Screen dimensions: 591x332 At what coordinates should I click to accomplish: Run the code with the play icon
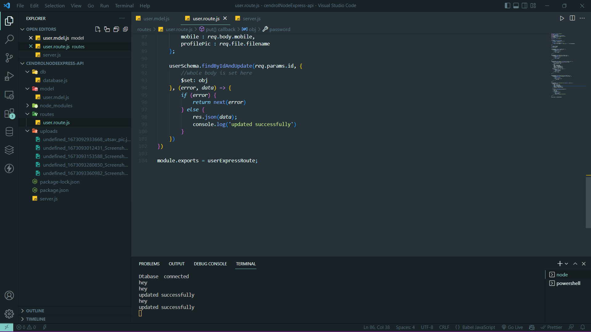pos(562,18)
